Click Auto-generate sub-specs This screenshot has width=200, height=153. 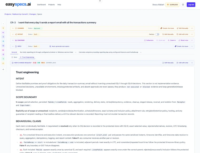(x=59, y=46)
